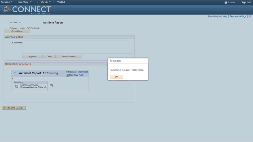Screen dimensions: 253x142
Task: Open the Main Menu dropdown
Action: point(25,2)
